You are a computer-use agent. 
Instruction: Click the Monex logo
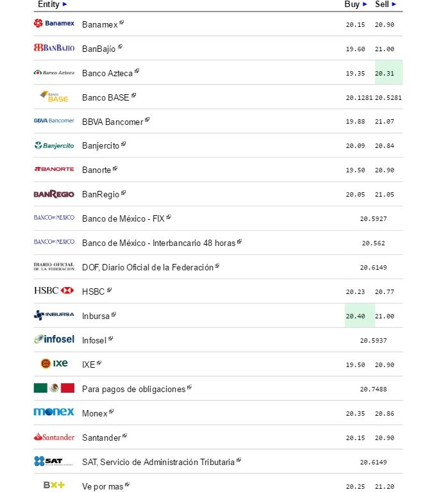54,413
